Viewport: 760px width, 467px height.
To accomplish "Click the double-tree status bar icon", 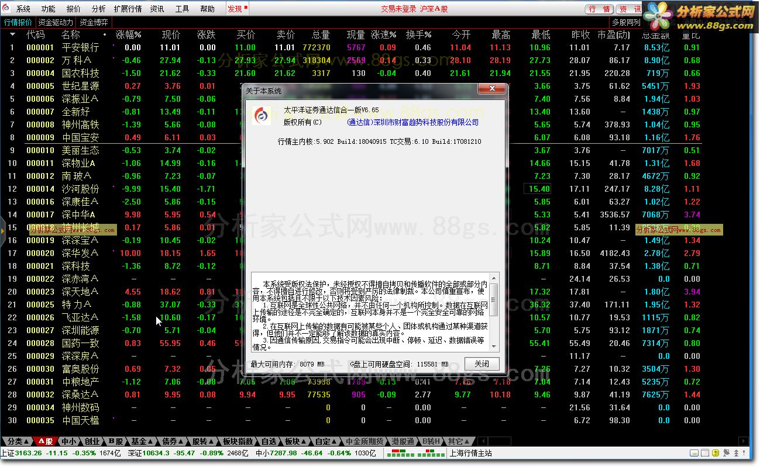I will (736, 453).
